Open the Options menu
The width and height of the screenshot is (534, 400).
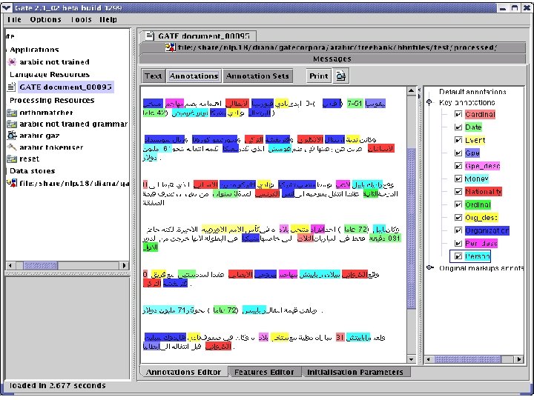point(45,20)
